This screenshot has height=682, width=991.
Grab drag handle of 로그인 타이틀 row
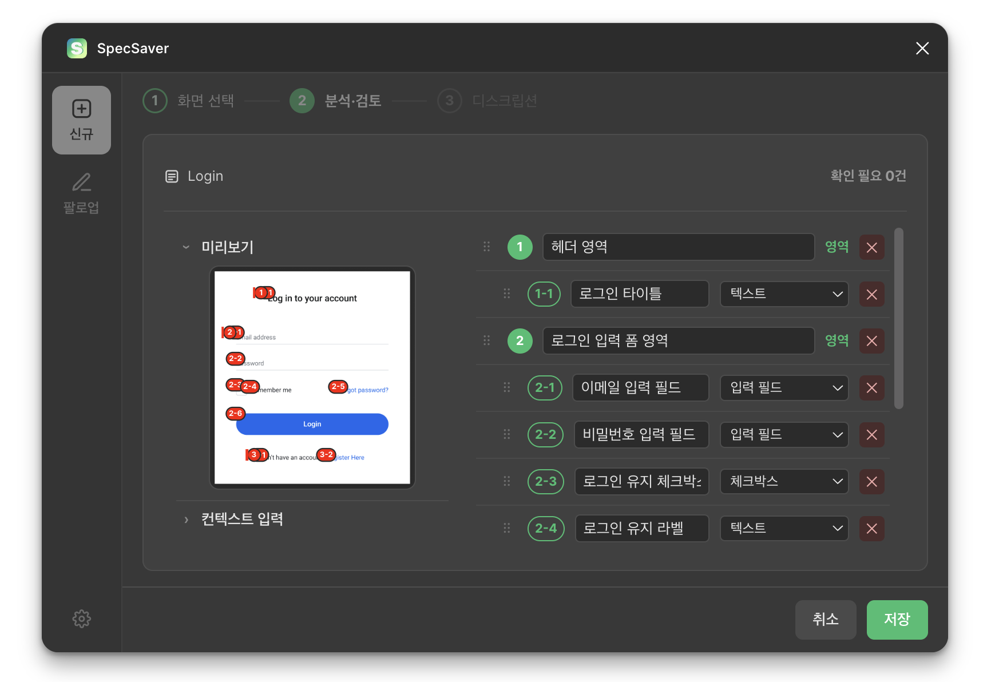[507, 294]
